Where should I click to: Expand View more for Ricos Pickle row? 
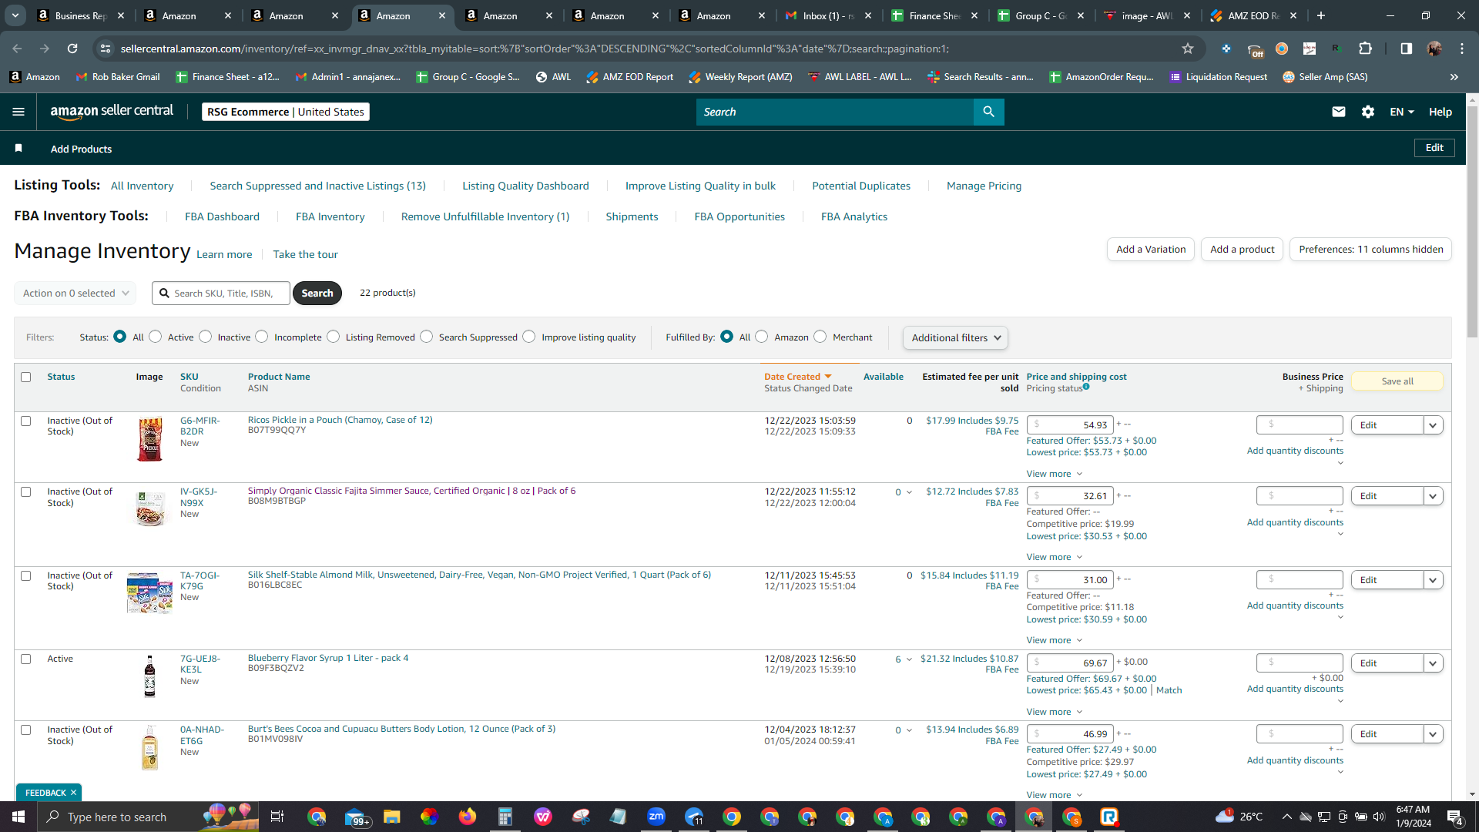(1055, 474)
